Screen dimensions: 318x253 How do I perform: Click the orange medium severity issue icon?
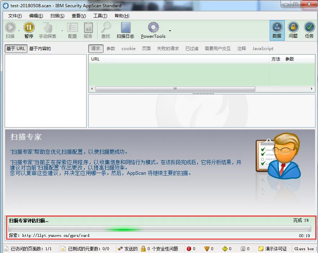(207, 249)
